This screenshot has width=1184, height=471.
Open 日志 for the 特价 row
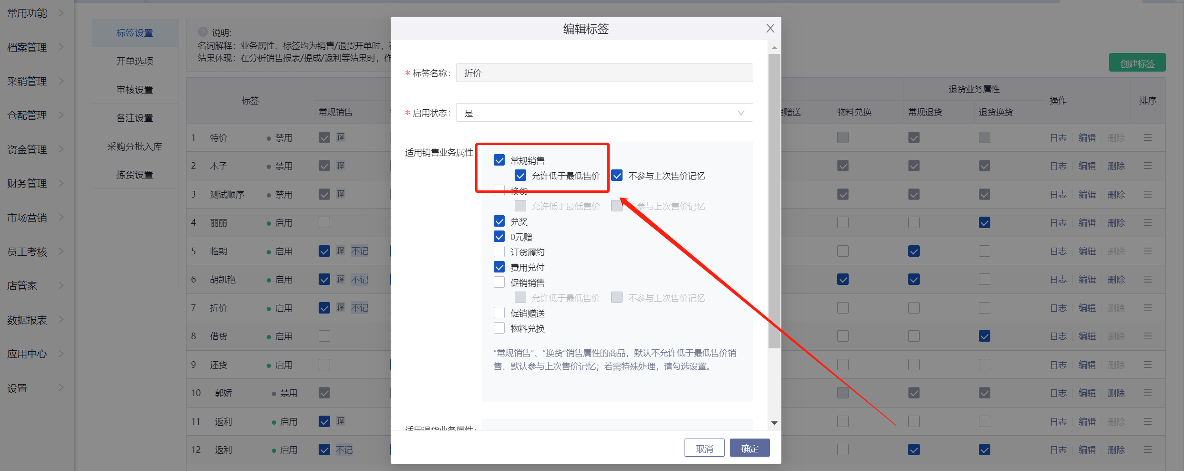(1058, 137)
